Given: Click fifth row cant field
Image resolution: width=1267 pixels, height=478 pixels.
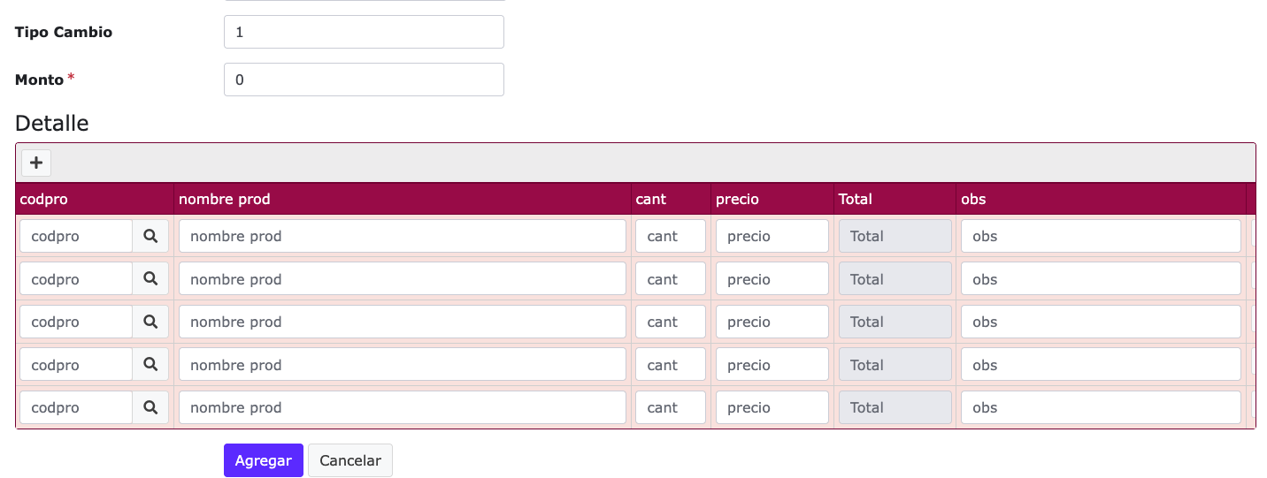Looking at the screenshot, I should click(671, 407).
